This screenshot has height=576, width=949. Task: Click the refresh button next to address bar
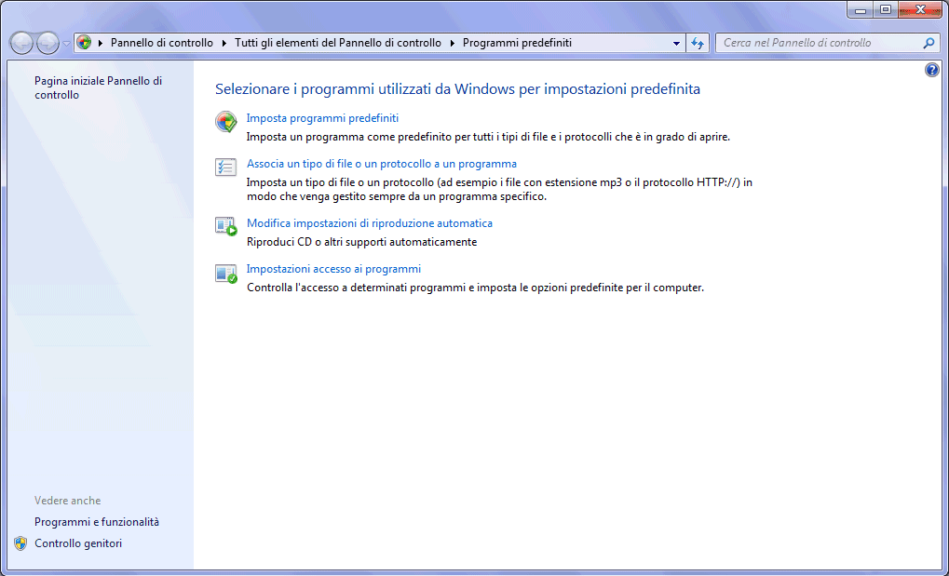[x=698, y=43]
